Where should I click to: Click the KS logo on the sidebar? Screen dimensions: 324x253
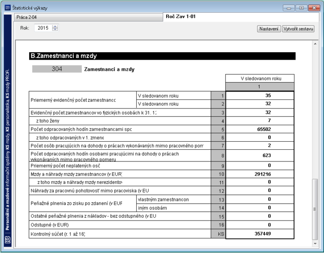click(x=8, y=240)
